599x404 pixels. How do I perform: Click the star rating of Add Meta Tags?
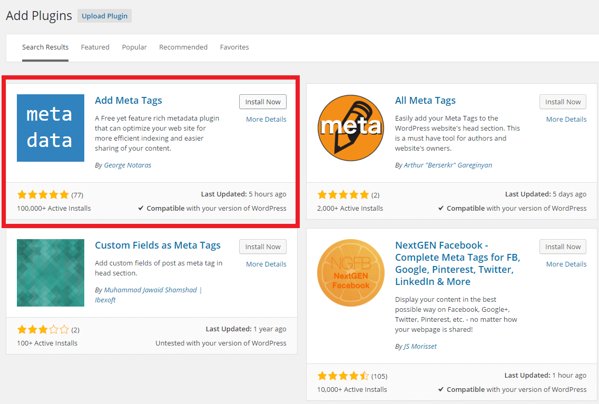[43, 195]
